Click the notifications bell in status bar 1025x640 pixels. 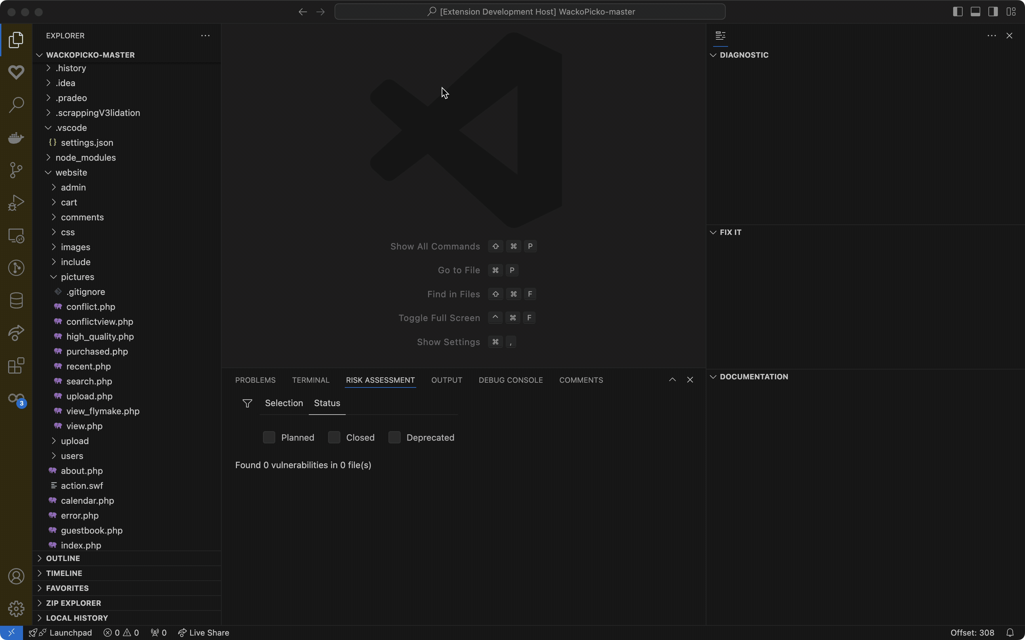[1010, 633]
